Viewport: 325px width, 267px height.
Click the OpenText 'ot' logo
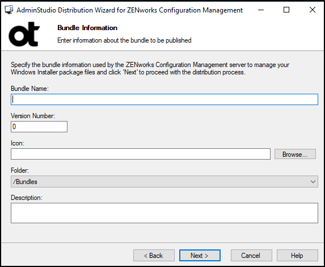pyautogui.click(x=24, y=34)
